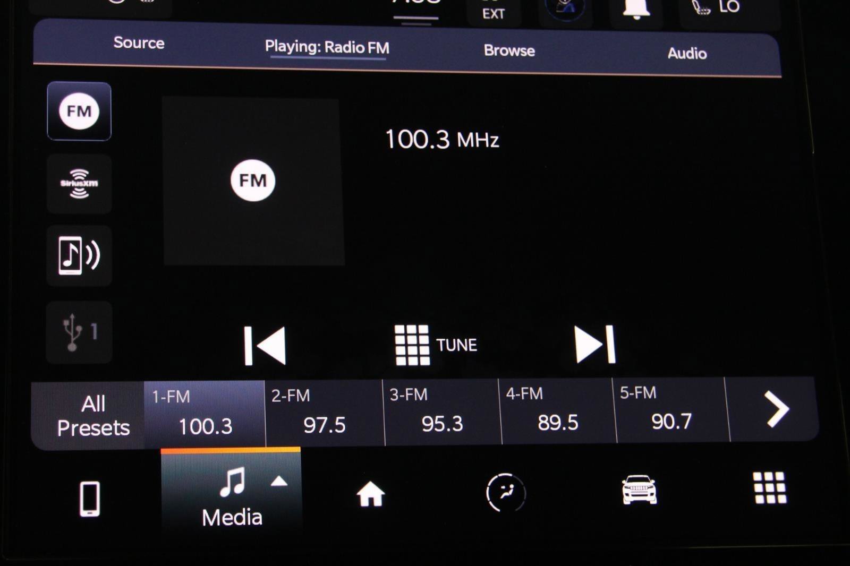This screenshot has width=850, height=566.
Task: Open the vehicle settings car icon
Action: pyautogui.click(x=639, y=490)
